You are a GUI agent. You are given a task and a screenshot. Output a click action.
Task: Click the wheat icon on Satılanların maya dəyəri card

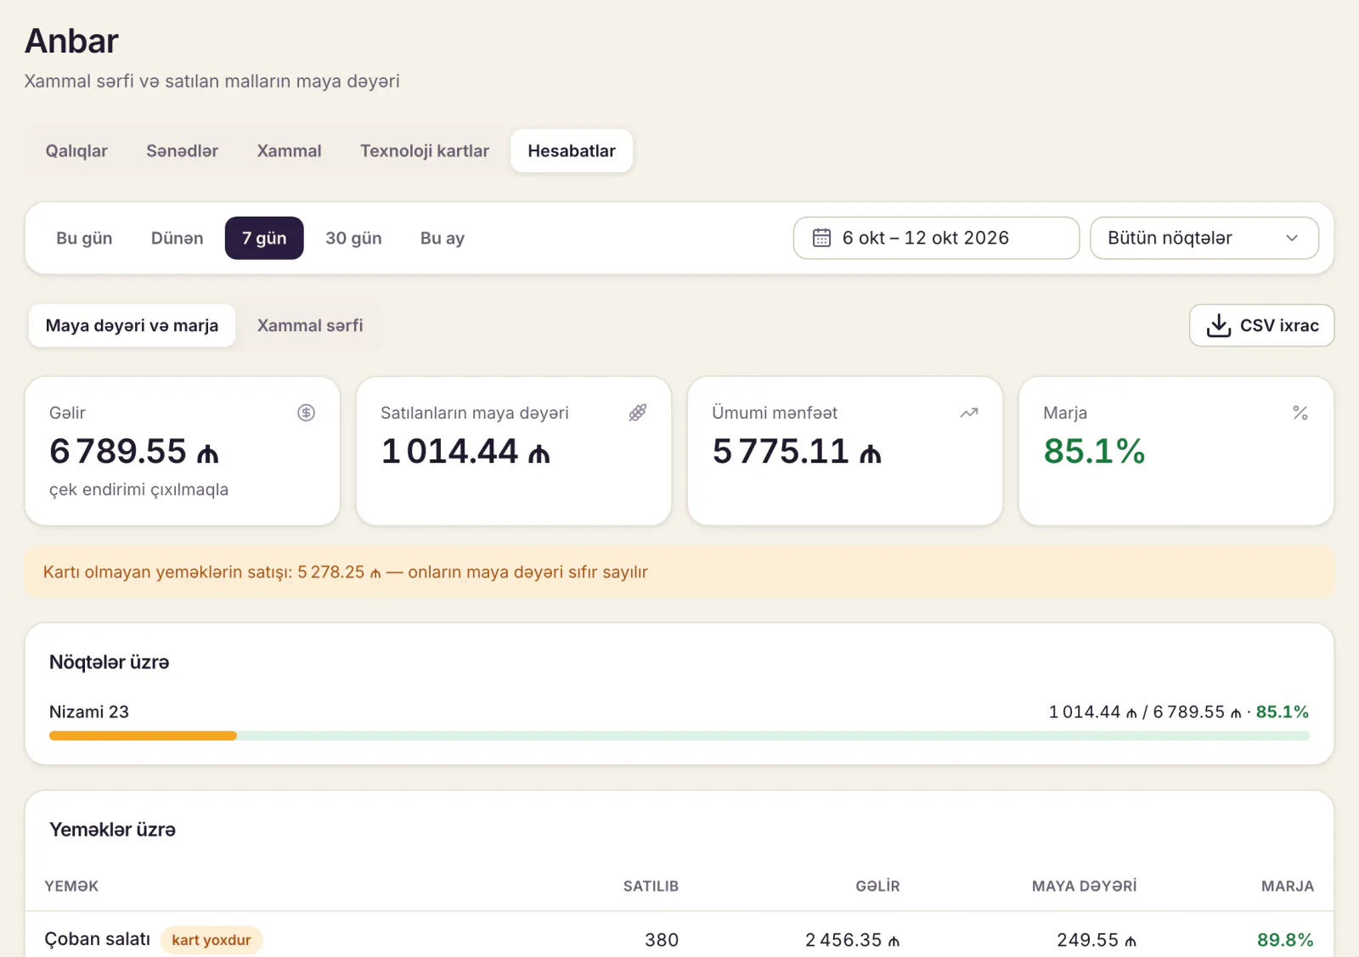(x=637, y=413)
